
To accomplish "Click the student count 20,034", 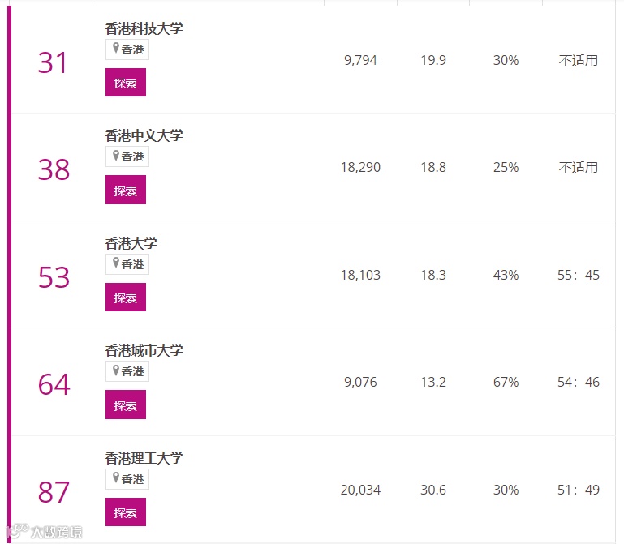I will (360, 490).
